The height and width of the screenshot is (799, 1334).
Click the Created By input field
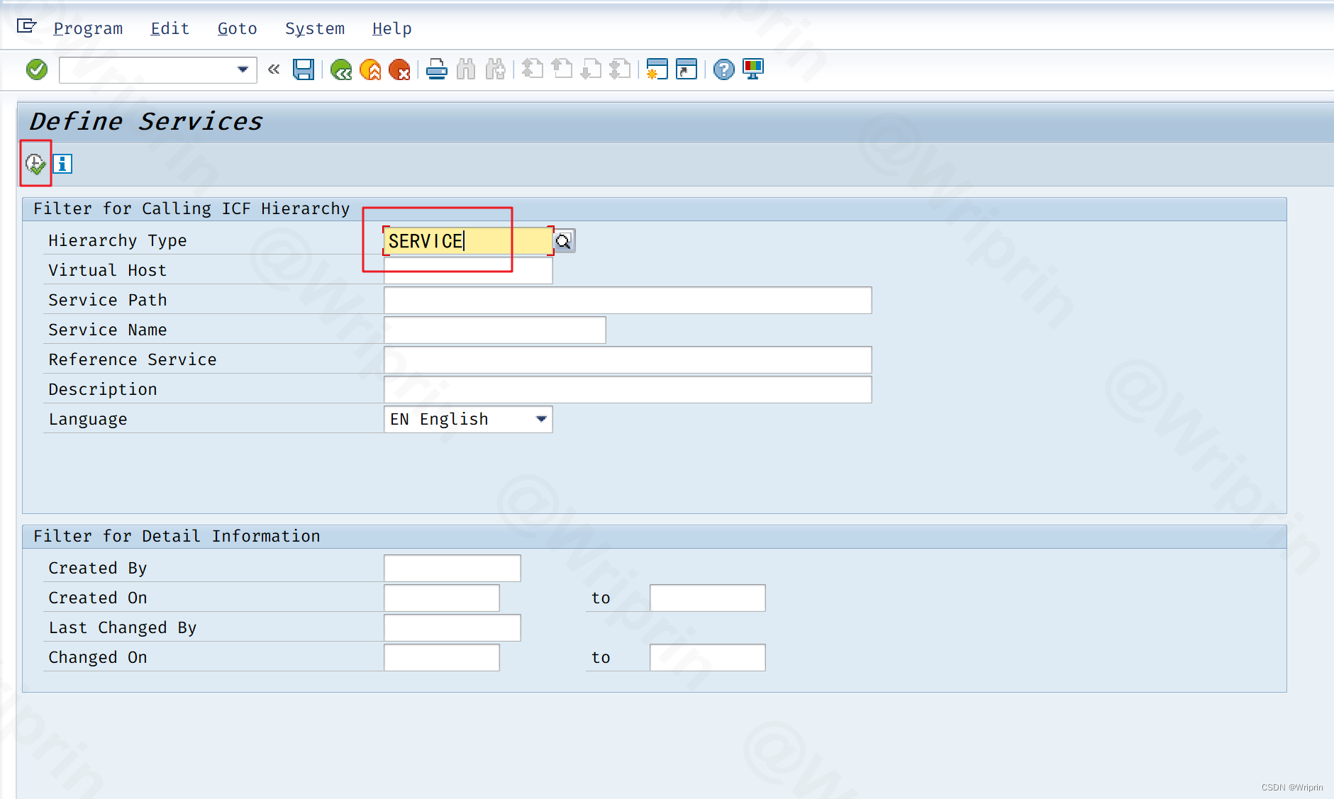click(x=451, y=567)
